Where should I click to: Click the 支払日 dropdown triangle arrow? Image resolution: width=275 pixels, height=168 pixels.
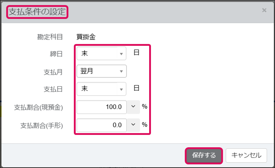[121, 89]
